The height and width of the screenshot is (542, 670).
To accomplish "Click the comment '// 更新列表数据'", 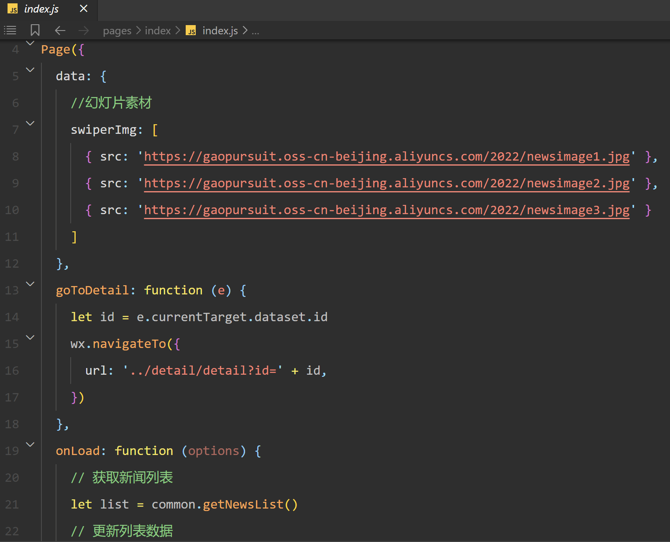I will pyautogui.click(x=122, y=531).
